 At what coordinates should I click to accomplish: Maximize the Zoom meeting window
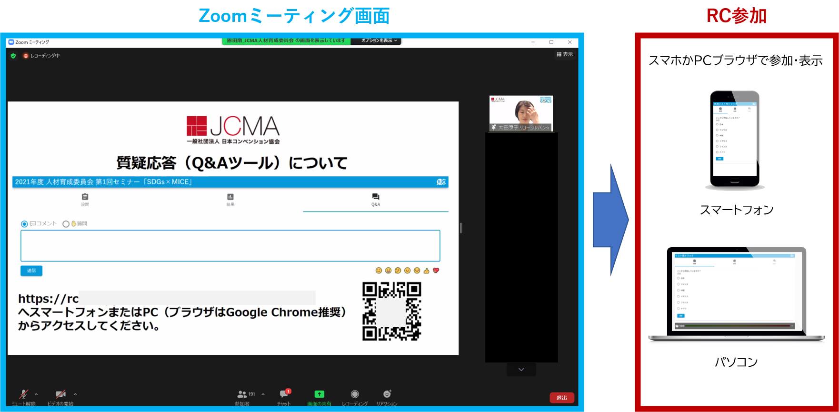coord(551,42)
